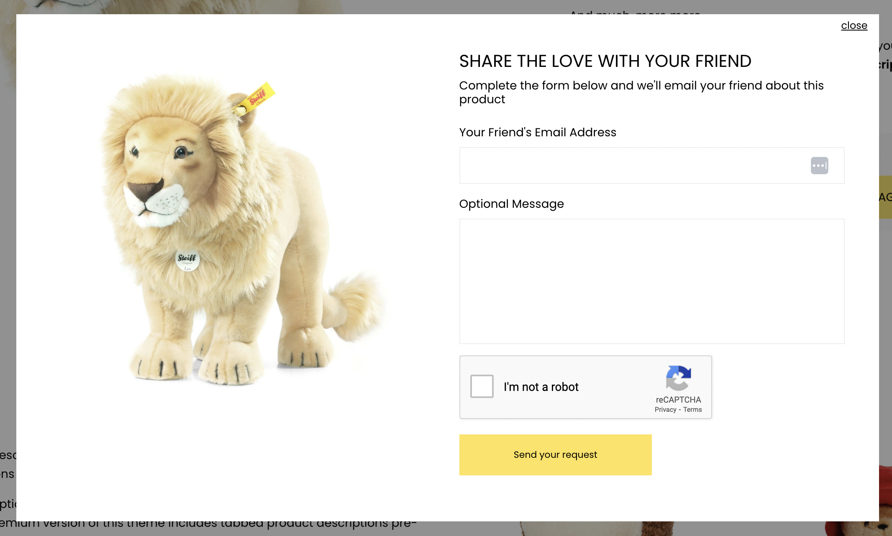Open the reCAPTCHA Privacy link
892x536 pixels.
[x=665, y=410]
